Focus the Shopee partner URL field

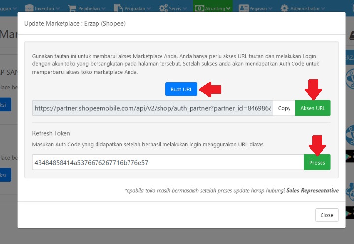click(153, 108)
